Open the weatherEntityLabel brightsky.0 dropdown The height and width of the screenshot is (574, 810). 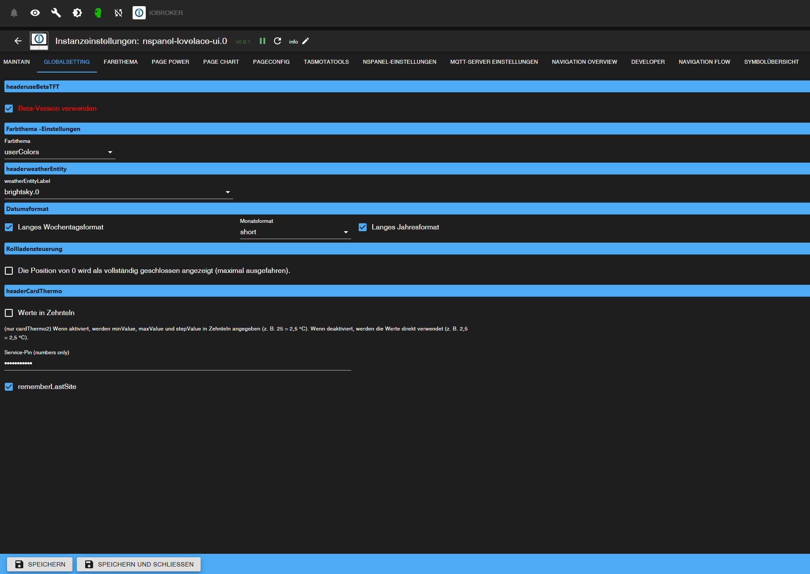click(228, 192)
